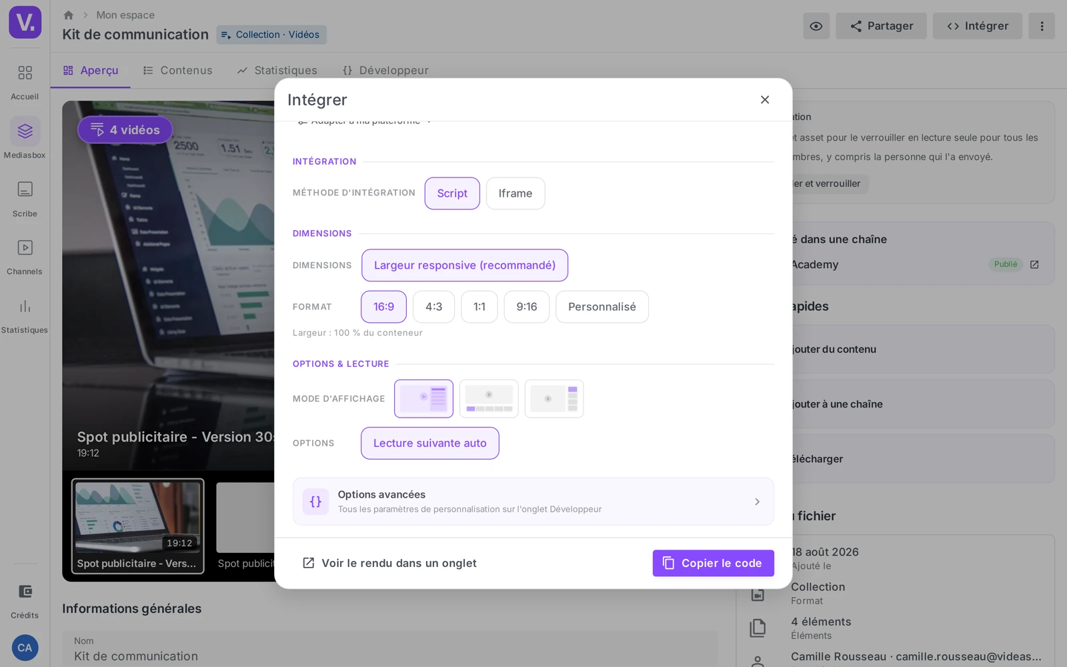Click the Nom input field
This screenshot has width=1067, height=667.
click(389, 650)
